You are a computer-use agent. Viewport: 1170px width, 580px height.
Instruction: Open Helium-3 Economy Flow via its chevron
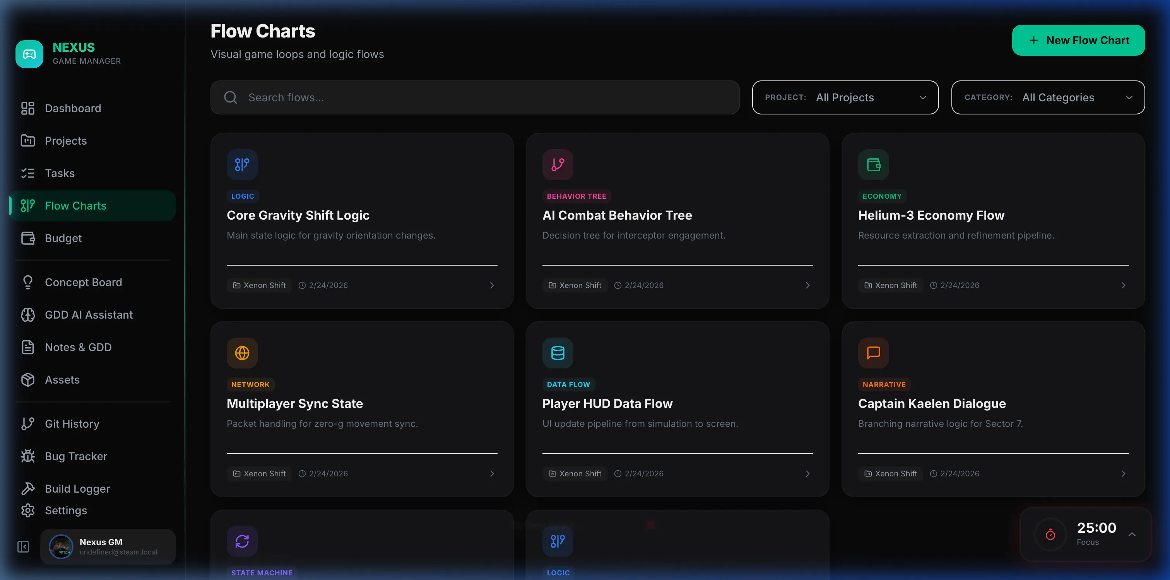click(x=1123, y=285)
